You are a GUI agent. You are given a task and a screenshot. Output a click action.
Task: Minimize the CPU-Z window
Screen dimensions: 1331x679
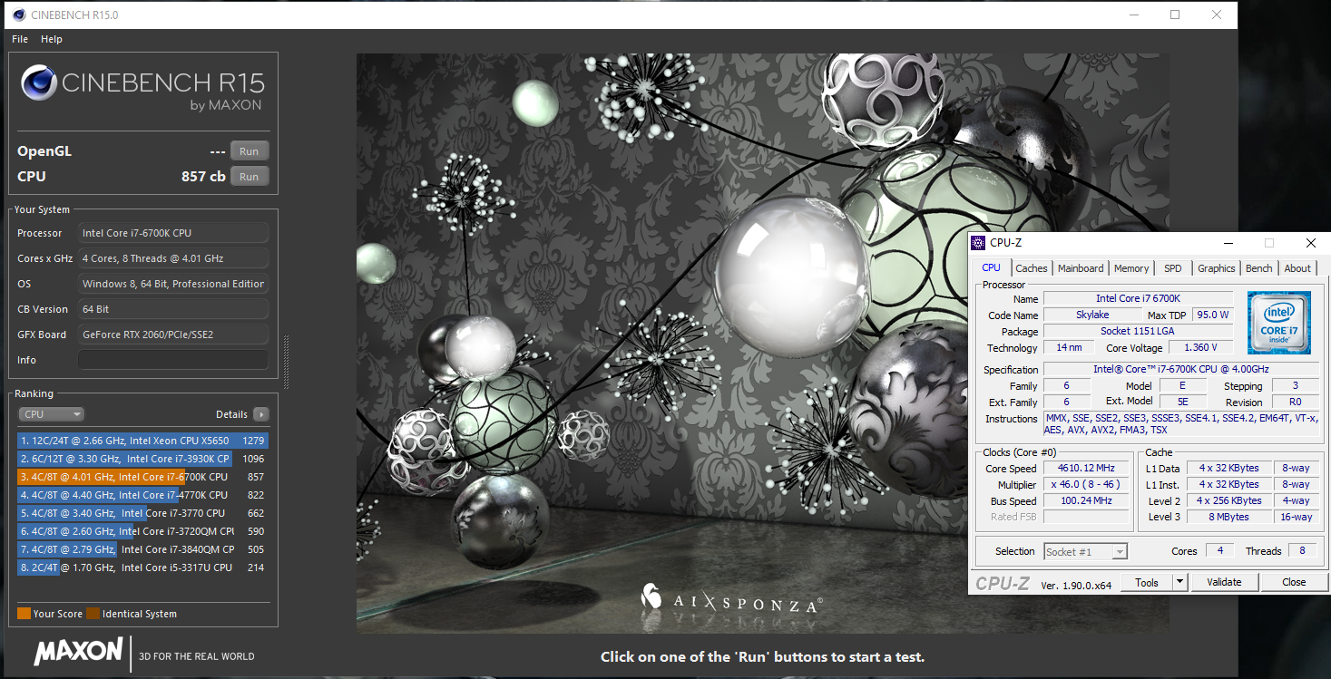pyautogui.click(x=1228, y=243)
